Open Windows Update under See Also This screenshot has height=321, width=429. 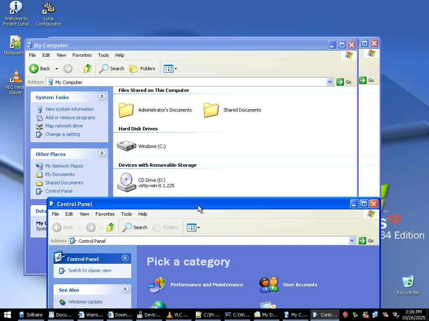coord(85,302)
